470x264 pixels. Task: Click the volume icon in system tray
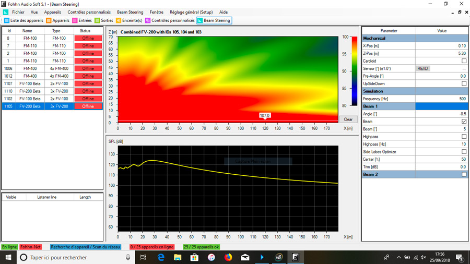423,257
